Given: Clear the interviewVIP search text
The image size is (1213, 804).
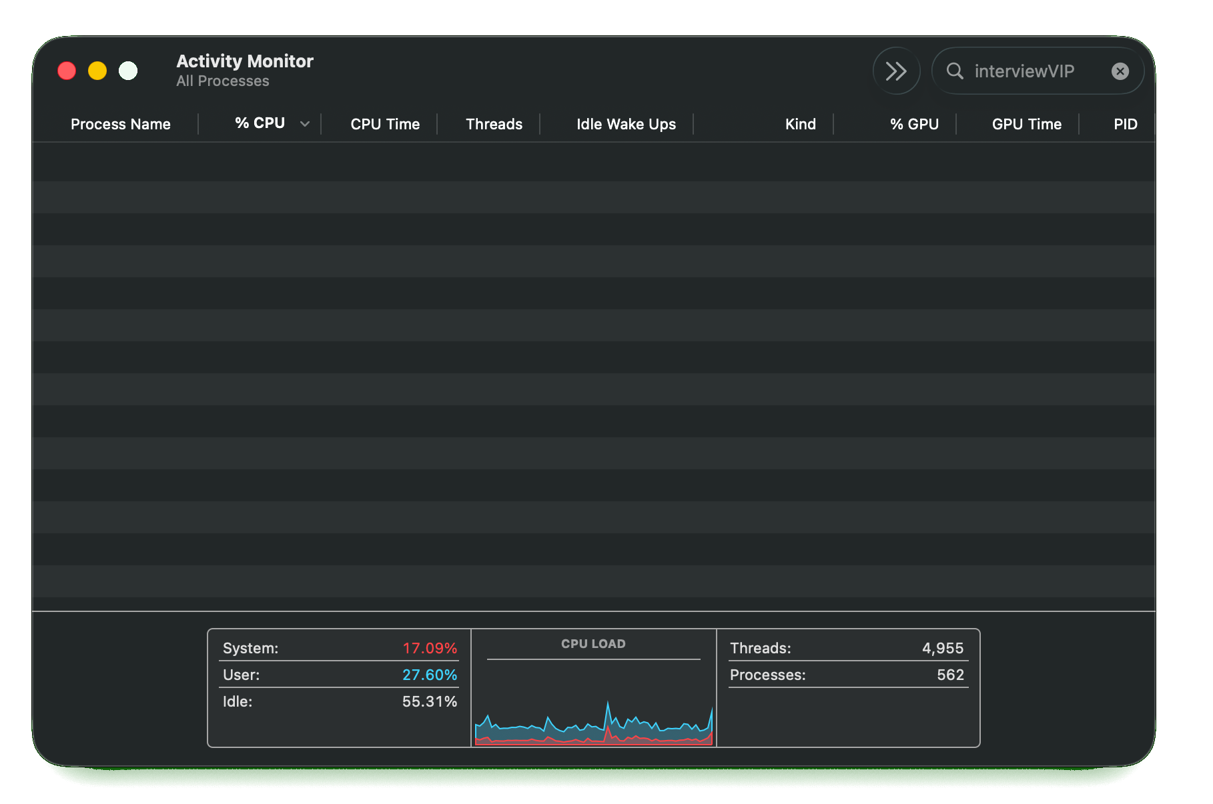Looking at the screenshot, I should (1120, 71).
